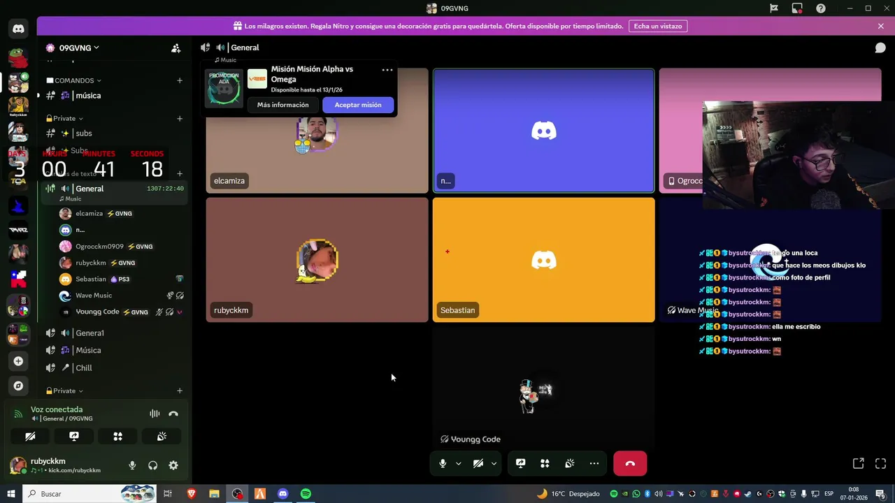Click the Aceptar misión button
This screenshot has width=895, height=503.
click(x=358, y=105)
